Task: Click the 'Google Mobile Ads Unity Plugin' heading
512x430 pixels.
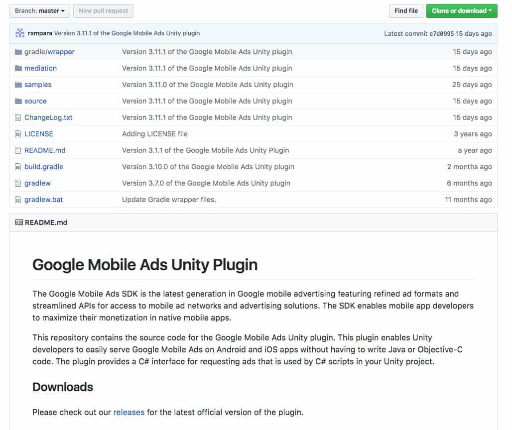Action: point(145,265)
